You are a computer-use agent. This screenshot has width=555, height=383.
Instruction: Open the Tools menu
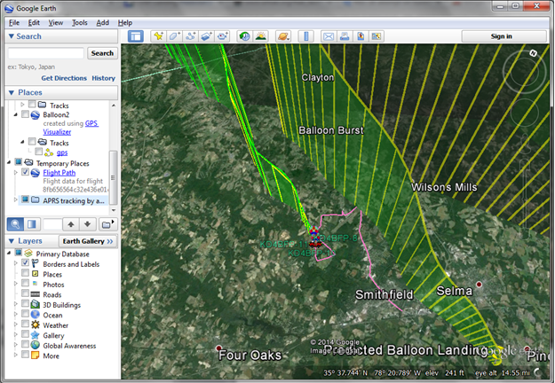(80, 22)
